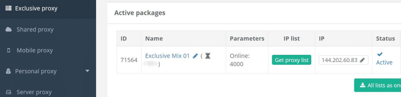Click the Server proxy drive icon

pos(8,92)
